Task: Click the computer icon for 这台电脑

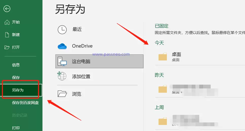Action: tap(62, 61)
